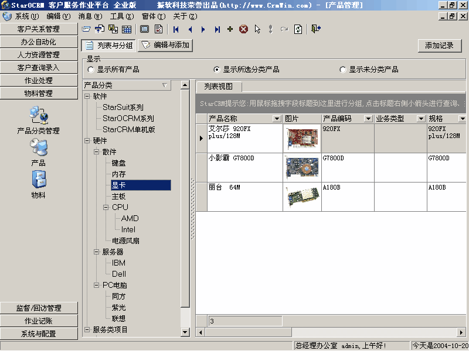Switch to the 编辑与添加 view button
The image size is (469, 351).
165,46
